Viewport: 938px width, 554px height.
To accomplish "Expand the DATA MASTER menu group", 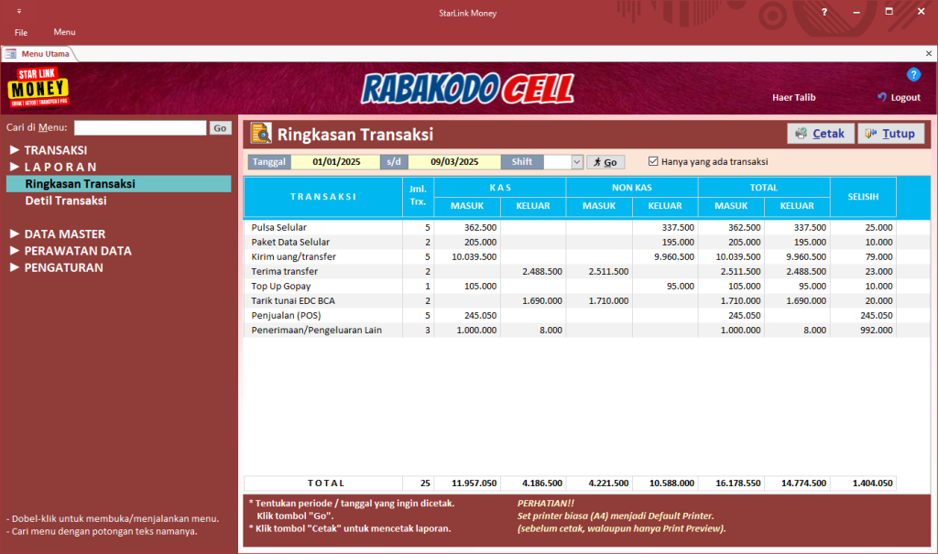I will pyautogui.click(x=15, y=234).
